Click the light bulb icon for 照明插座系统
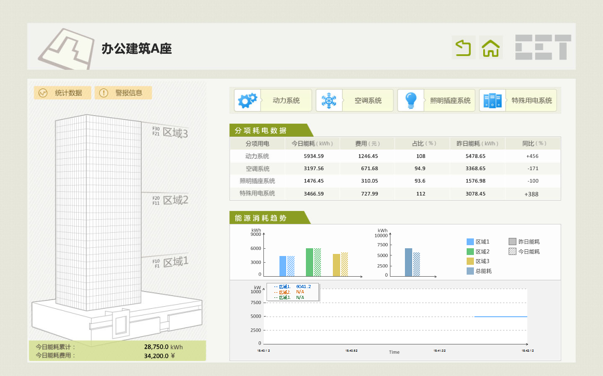 click(411, 100)
